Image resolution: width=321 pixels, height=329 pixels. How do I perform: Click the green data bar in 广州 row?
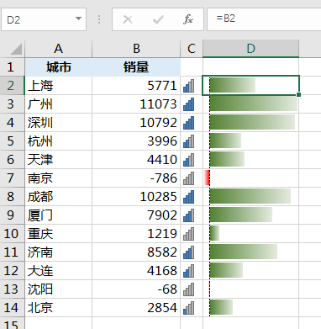pos(254,104)
